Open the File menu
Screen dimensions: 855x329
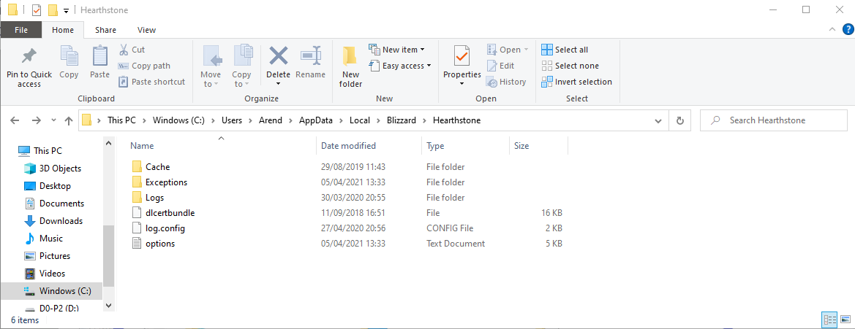click(x=21, y=30)
